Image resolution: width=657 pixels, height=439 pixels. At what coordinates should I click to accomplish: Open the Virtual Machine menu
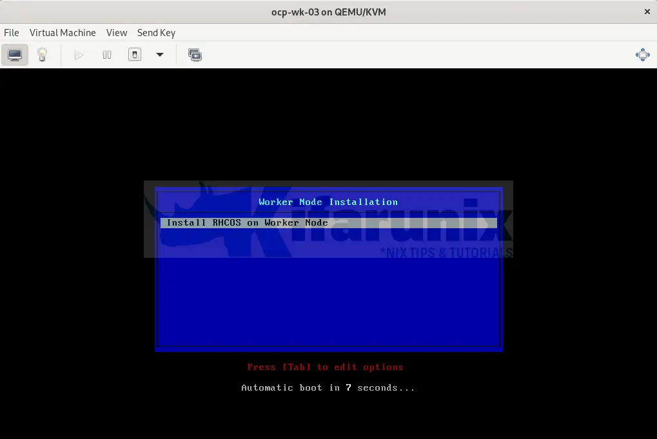63,32
